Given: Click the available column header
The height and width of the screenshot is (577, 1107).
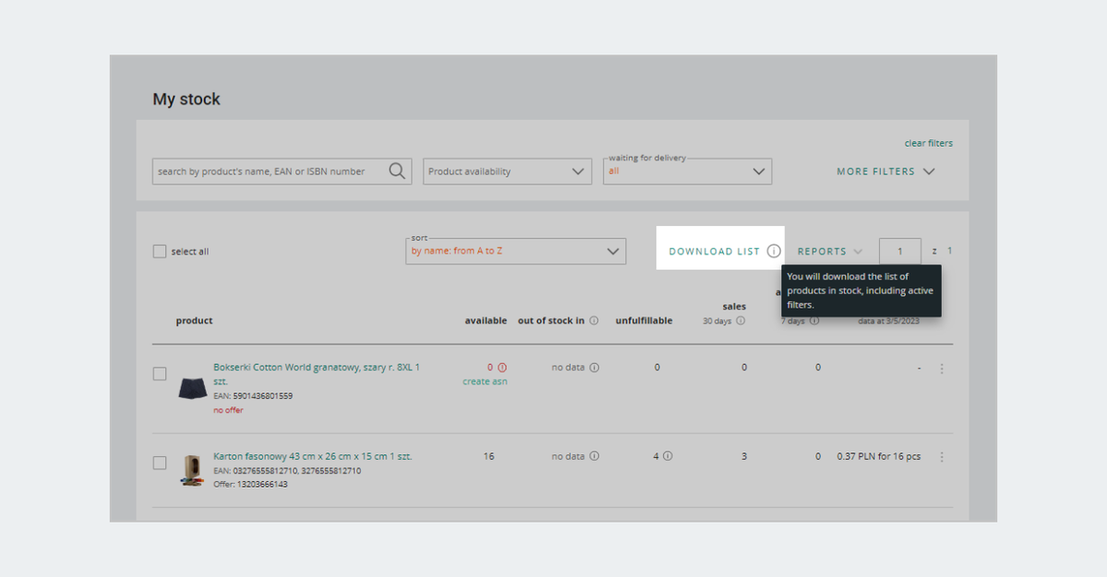Looking at the screenshot, I should (x=486, y=321).
